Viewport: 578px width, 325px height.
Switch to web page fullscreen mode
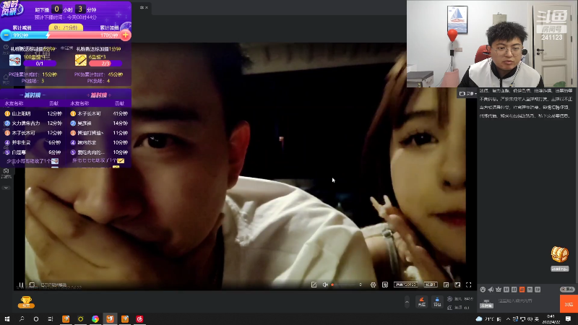click(x=457, y=285)
